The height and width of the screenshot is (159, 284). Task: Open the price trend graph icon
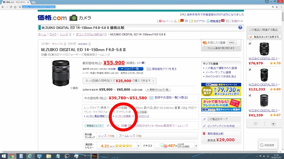(149, 69)
